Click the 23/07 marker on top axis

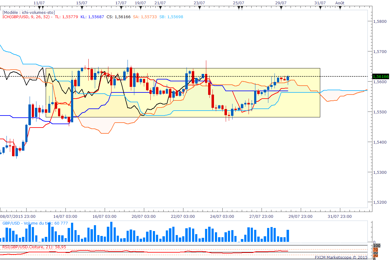(x=199, y=8)
